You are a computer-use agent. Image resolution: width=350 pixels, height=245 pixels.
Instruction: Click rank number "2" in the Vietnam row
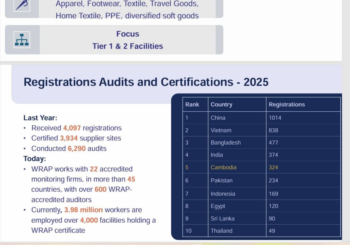click(x=187, y=130)
